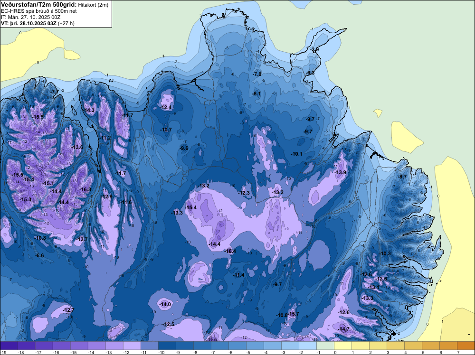Select the legend swatch between -15 and -14

coord(79,346)
